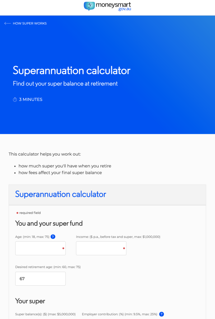Click the blue Superannuation calculator panel heading
This screenshot has height=319, width=215.
tap(61, 194)
